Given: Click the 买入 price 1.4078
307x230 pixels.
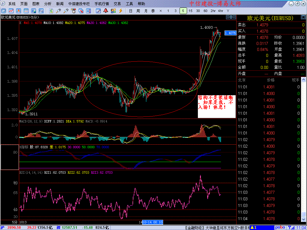Looking at the screenshot, I should pyautogui.click(x=262, y=31).
